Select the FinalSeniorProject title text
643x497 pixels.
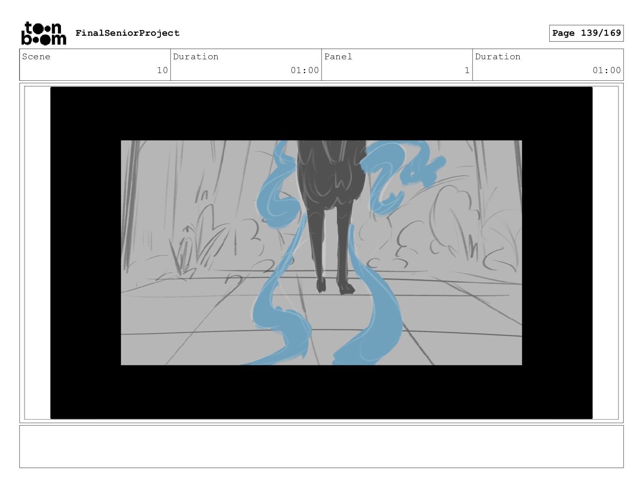pos(127,33)
